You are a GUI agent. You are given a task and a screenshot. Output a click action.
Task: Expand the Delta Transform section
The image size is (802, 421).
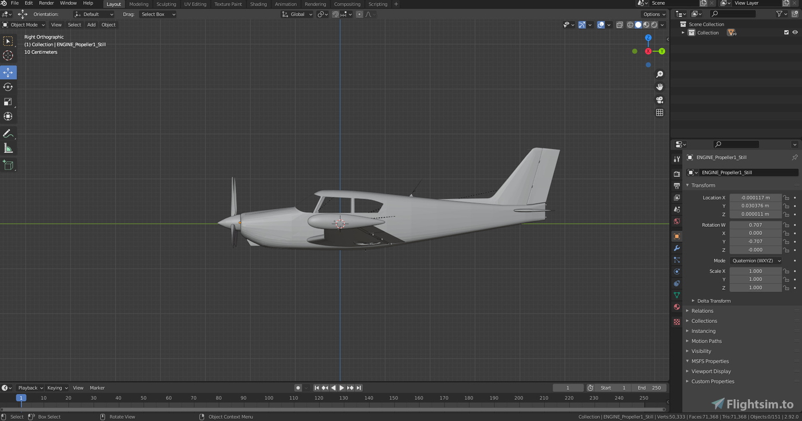click(713, 300)
